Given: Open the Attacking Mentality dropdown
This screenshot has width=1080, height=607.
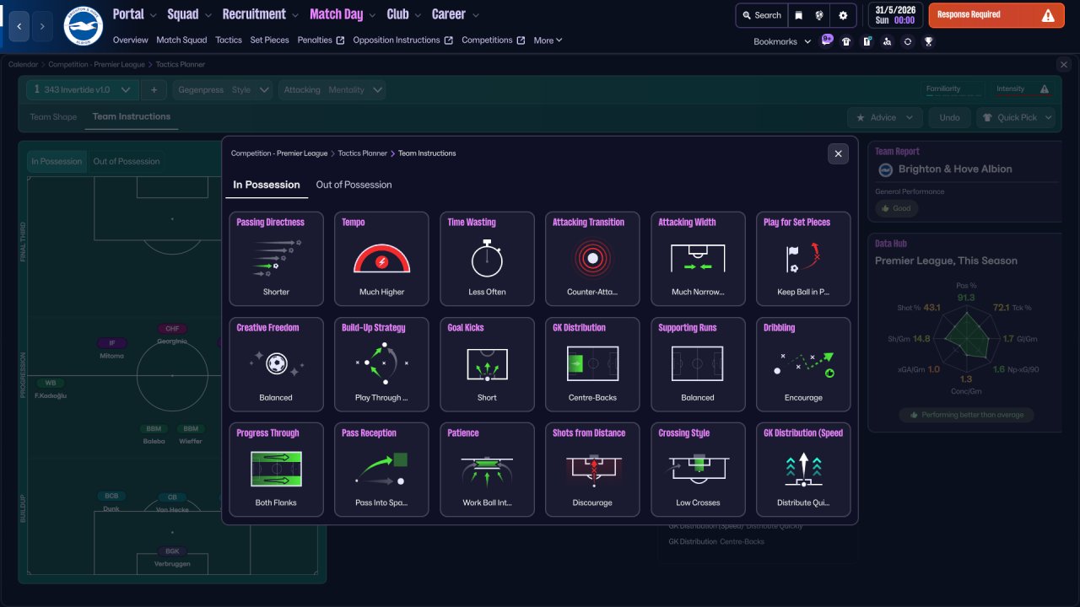Looking at the screenshot, I should [x=332, y=90].
